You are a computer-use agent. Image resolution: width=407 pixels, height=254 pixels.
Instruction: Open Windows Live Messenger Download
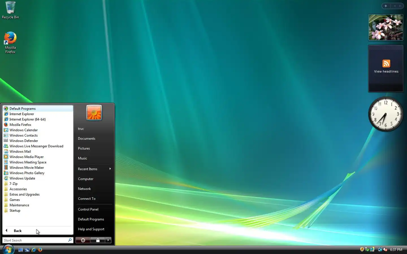[x=38, y=146]
